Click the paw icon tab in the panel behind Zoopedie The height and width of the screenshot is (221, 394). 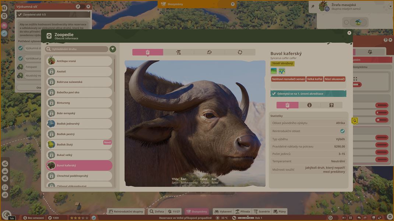pos(370,52)
